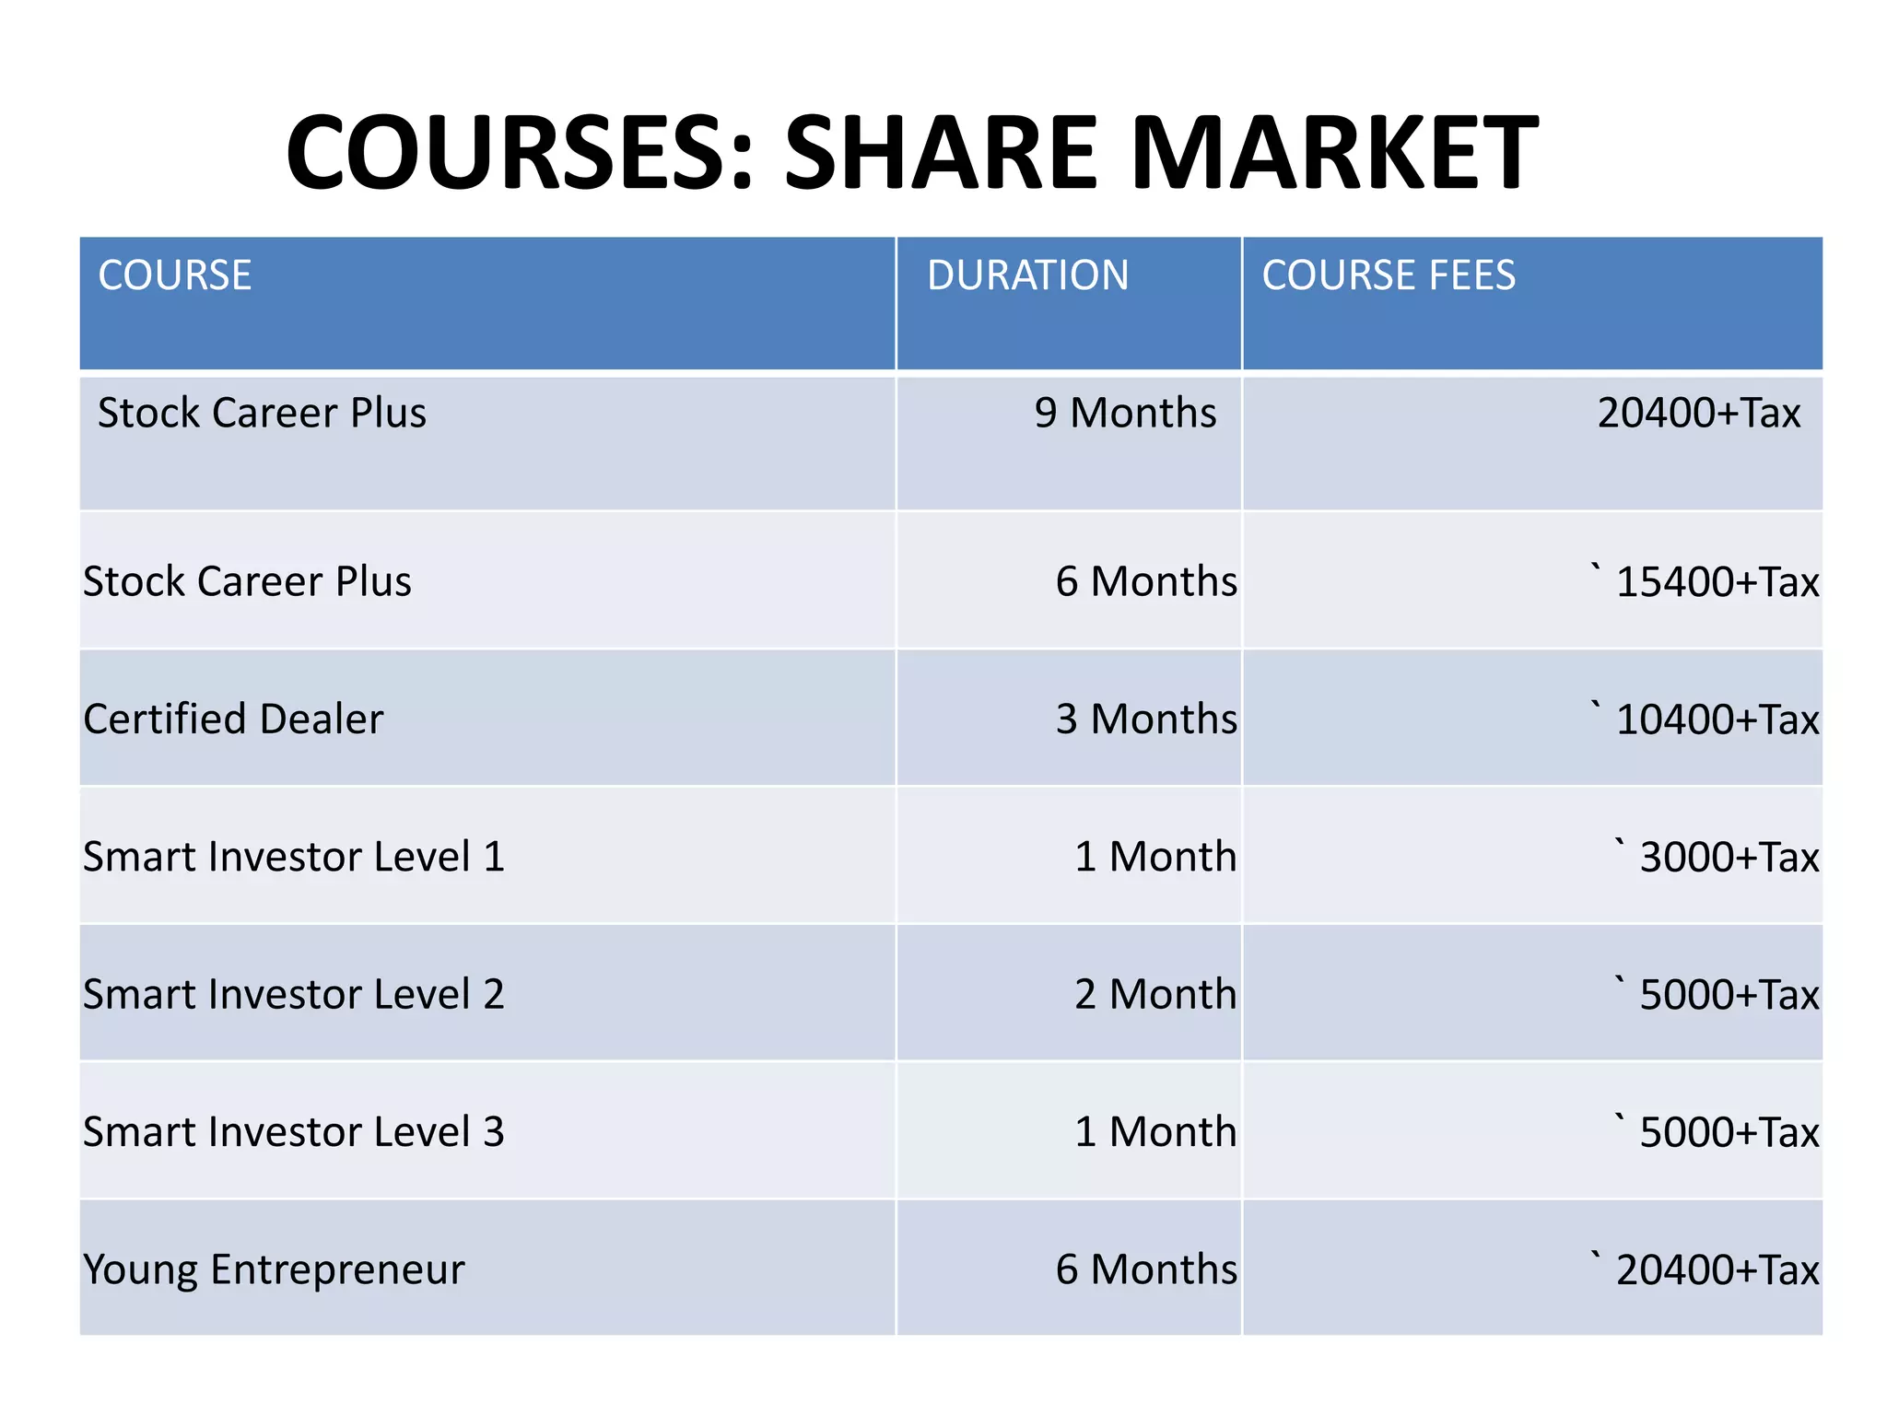
Task: Select Smart Investor Level 1 cell
Action: (487, 856)
